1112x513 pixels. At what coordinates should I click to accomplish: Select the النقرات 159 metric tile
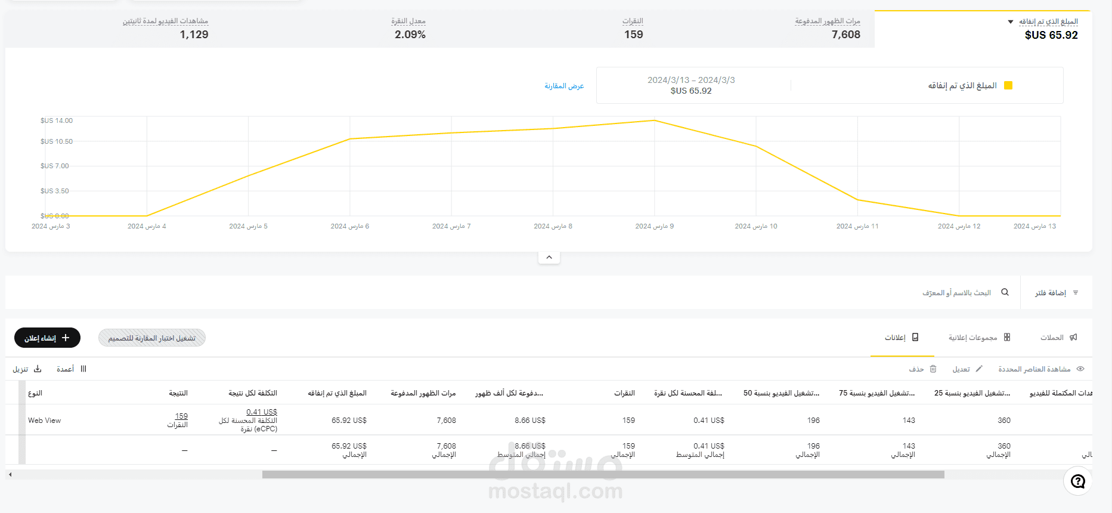pos(633,29)
